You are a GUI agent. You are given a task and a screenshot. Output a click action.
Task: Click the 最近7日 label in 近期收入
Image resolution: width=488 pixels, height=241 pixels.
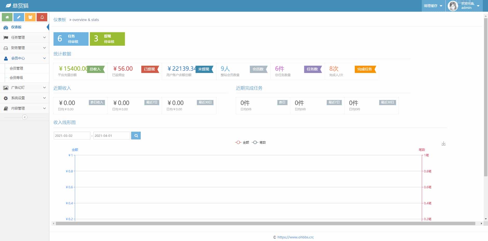(152, 102)
